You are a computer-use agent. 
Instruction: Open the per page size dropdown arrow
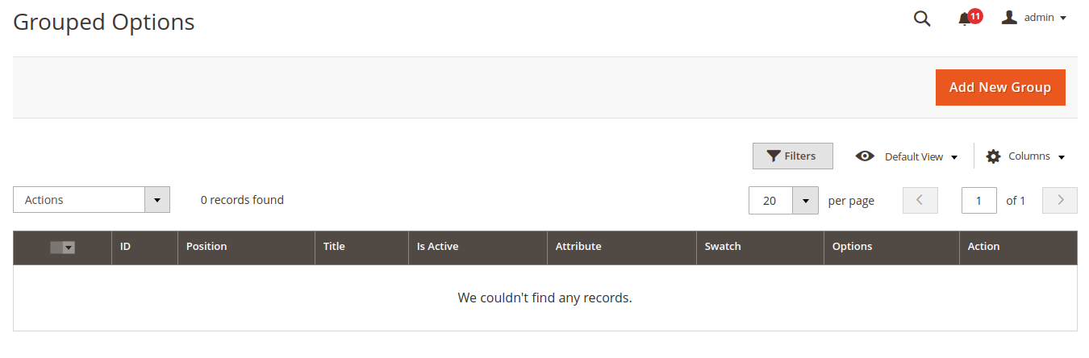[805, 201]
